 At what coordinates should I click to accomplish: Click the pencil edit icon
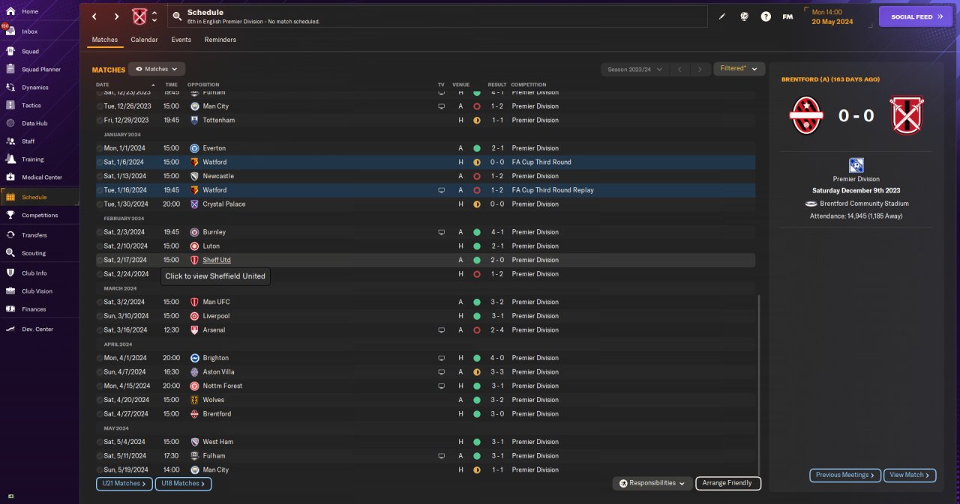(x=722, y=16)
